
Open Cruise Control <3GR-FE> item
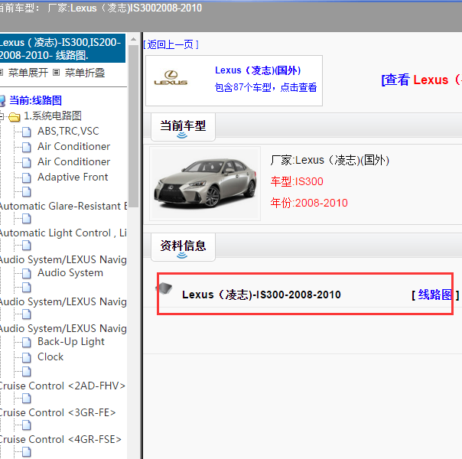coord(58,413)
